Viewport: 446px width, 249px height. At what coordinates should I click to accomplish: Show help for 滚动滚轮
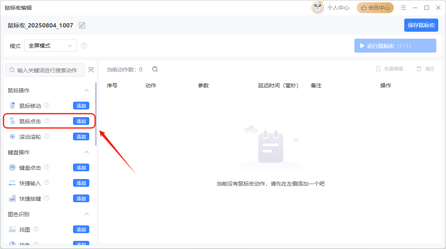coord(47,136)
